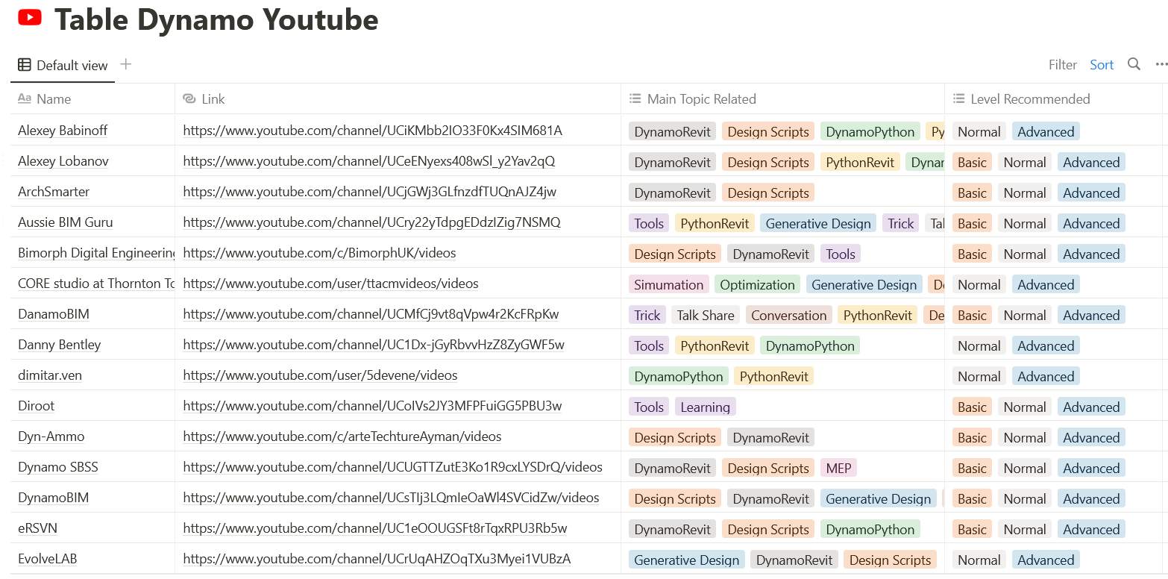Viewport: 1168px width, 579px height.
Task: Click the red YouTube page icon
Action: pos(30,18)
